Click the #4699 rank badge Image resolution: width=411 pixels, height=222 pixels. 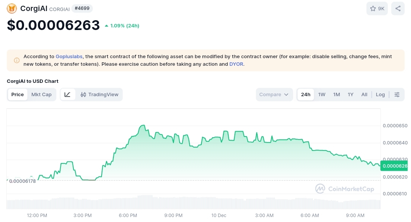(82, 8)
